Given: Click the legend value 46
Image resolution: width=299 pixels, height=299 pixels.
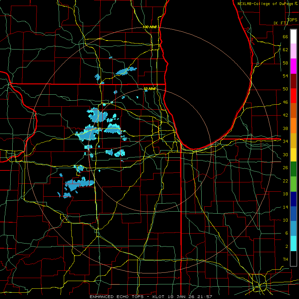Looking at the screenshot, I should [x=285, y=102].
